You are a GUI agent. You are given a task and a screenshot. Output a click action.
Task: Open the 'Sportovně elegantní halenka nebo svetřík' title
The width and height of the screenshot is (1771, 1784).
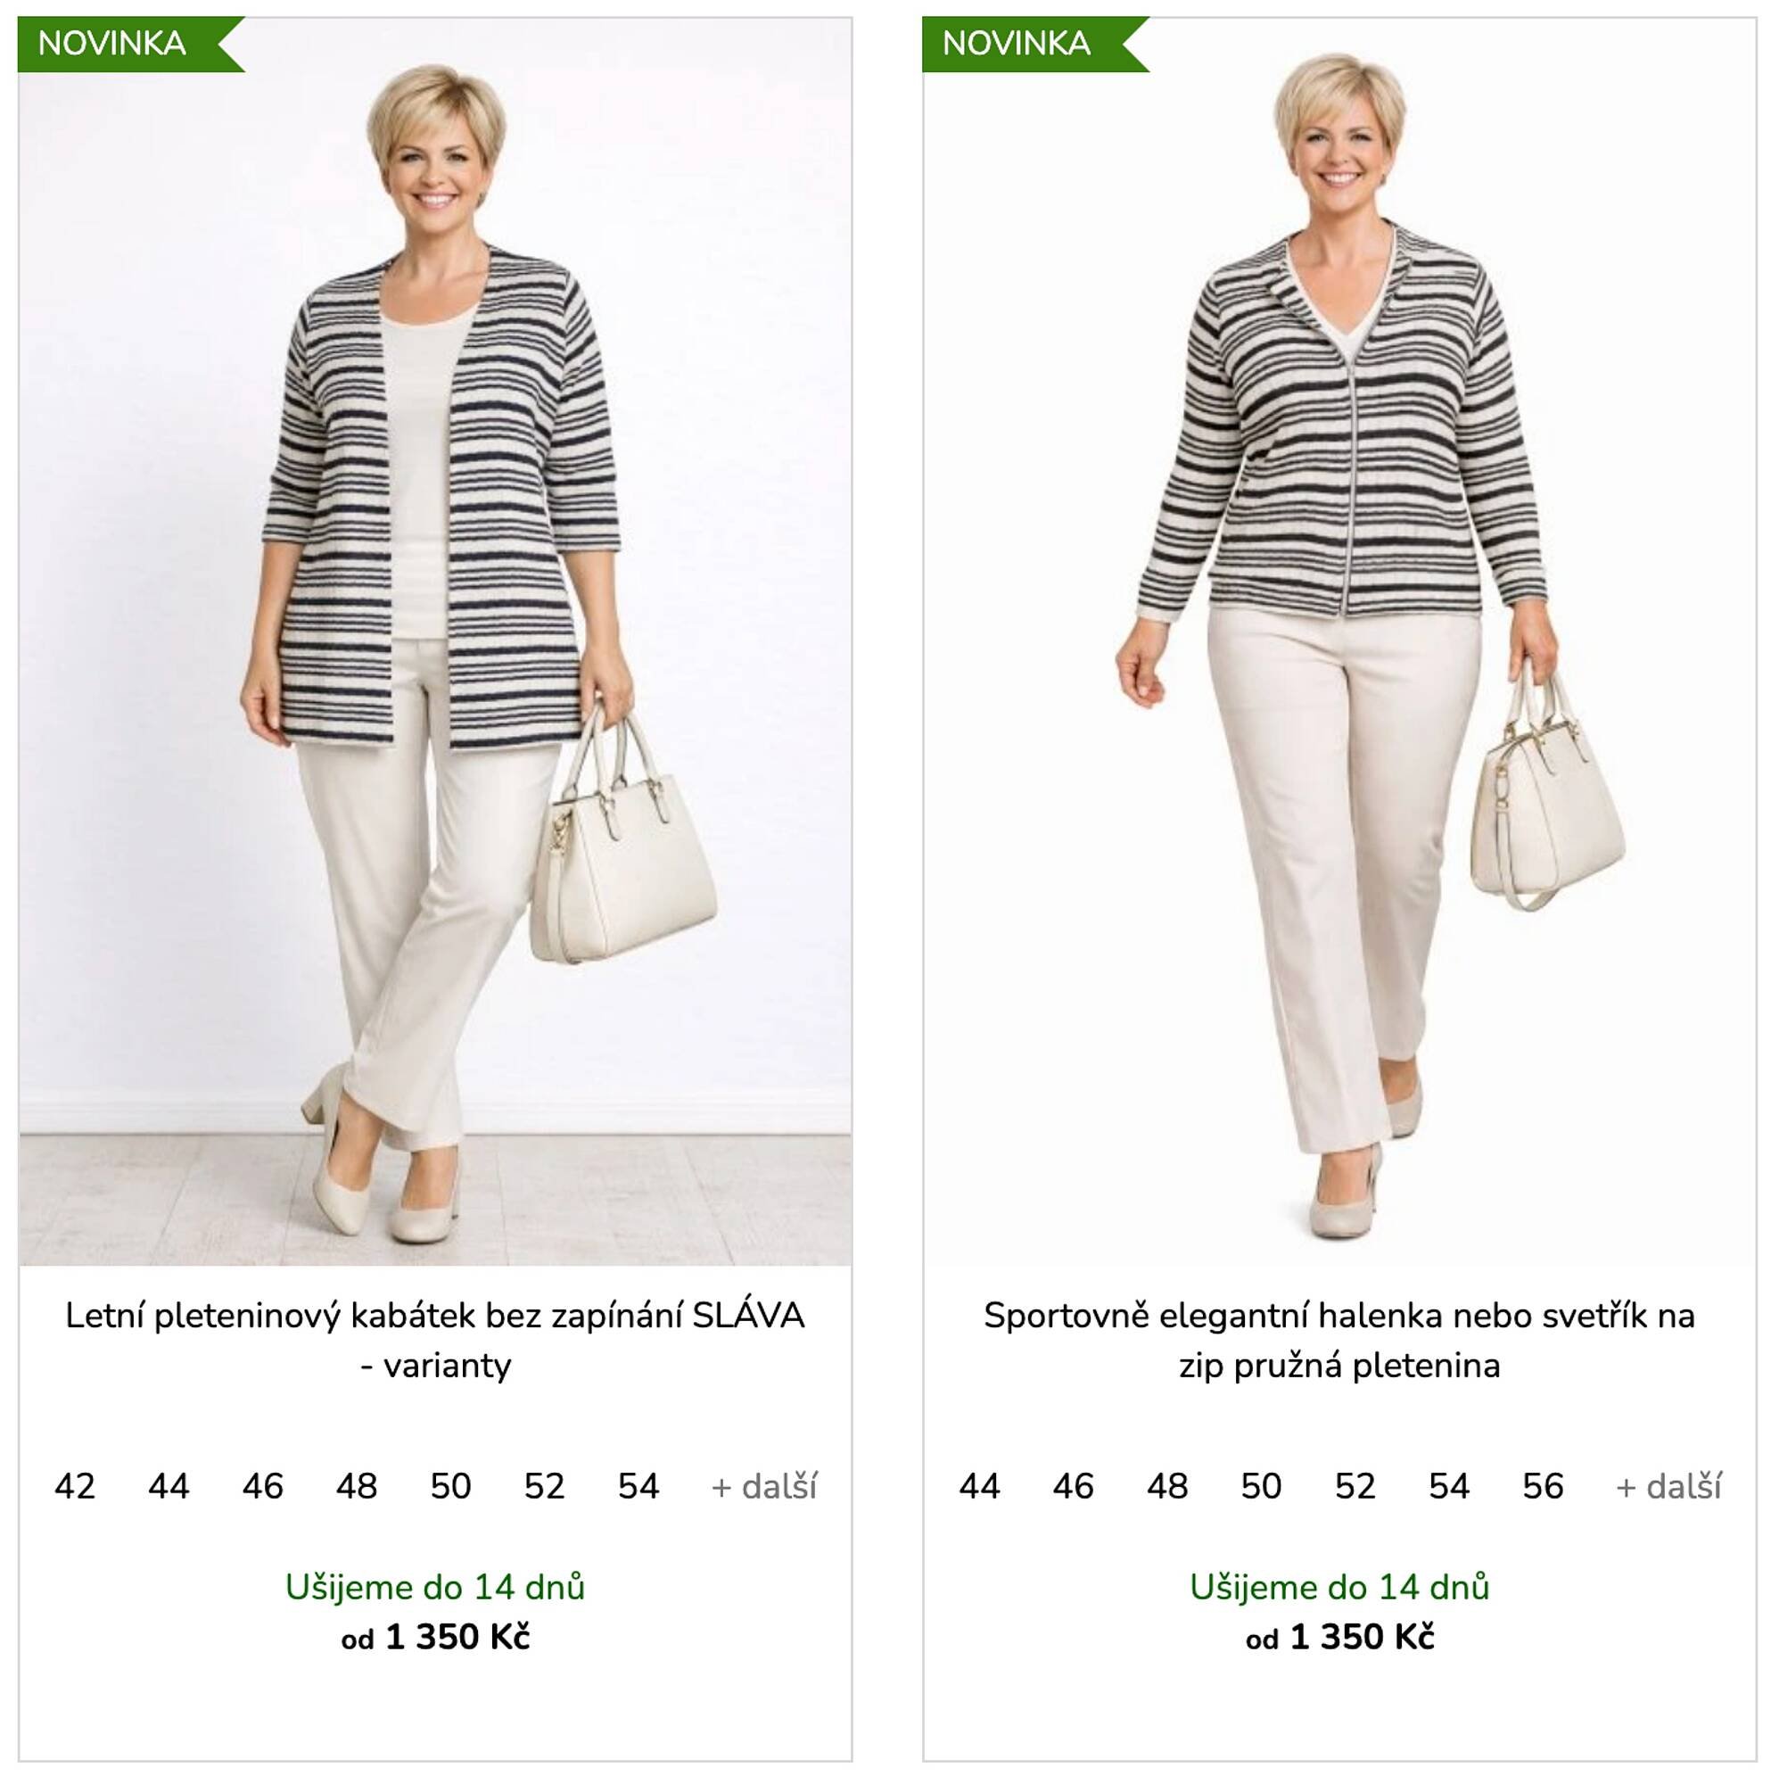[x=1339, y=1340]
